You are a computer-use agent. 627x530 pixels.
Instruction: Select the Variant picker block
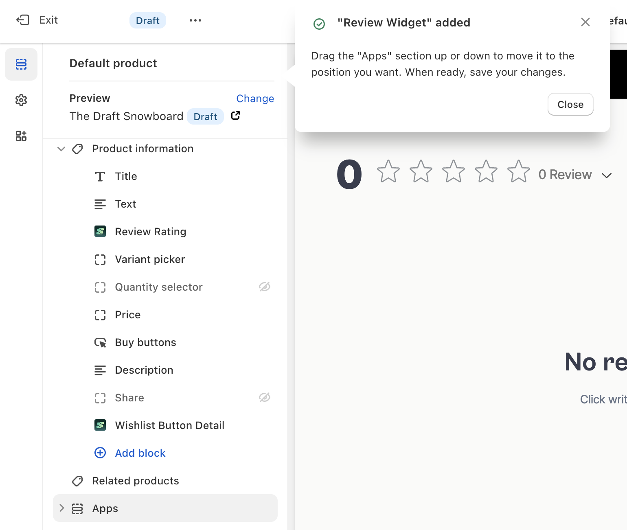[150, 259]
